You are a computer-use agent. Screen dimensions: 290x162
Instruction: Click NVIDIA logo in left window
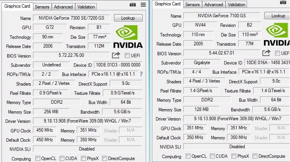click(x=128, y=37)
